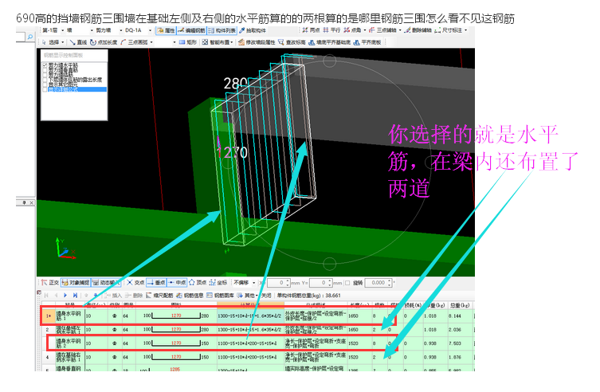
Task: Click 修改墙段属性 modify wall segment
Action: click(257, 42)
